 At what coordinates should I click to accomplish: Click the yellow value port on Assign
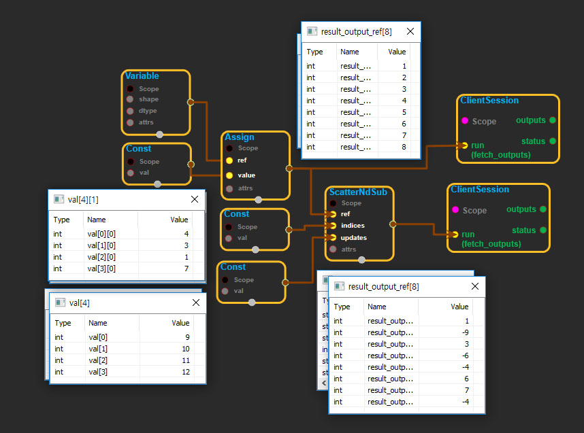click(x=229, y=175)
